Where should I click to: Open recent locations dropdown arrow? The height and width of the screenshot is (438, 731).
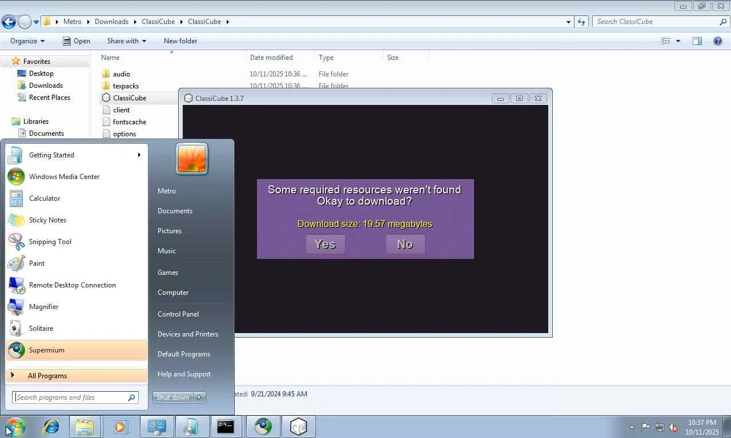36,22
